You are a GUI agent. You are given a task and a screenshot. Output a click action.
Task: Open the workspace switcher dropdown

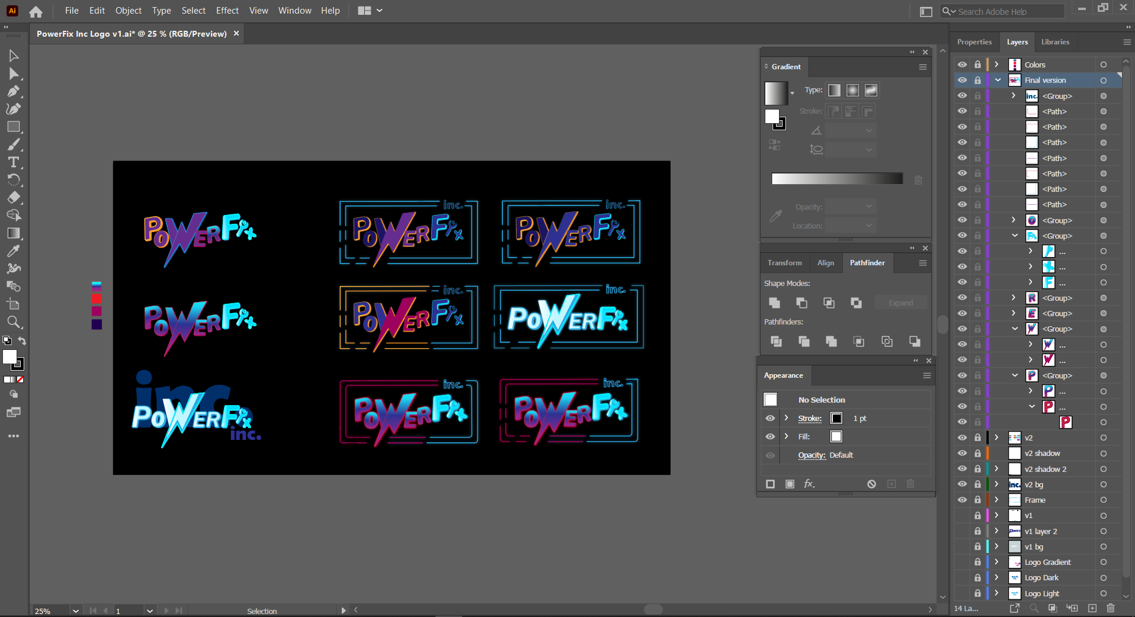click(370, 11)
